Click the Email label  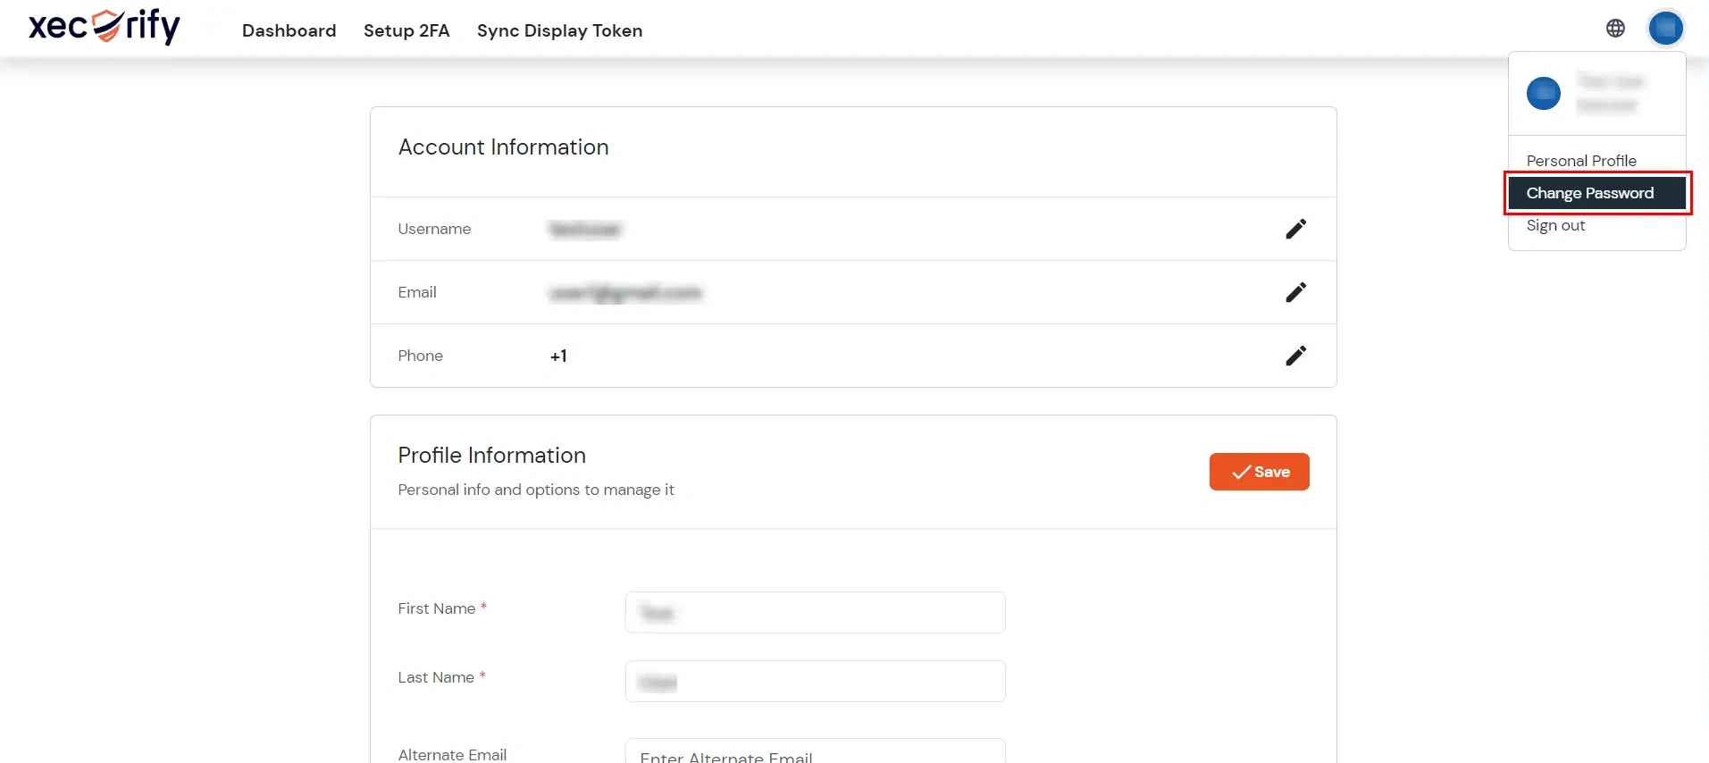[417, 292]
